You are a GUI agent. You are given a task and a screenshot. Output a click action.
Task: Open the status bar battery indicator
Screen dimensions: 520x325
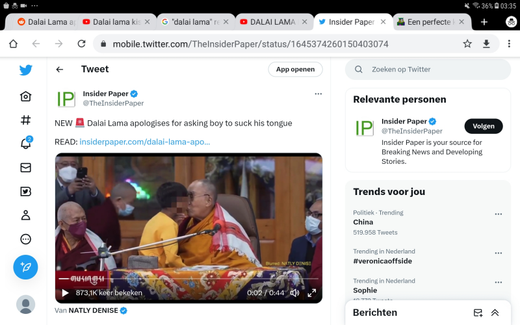[497, 5]
